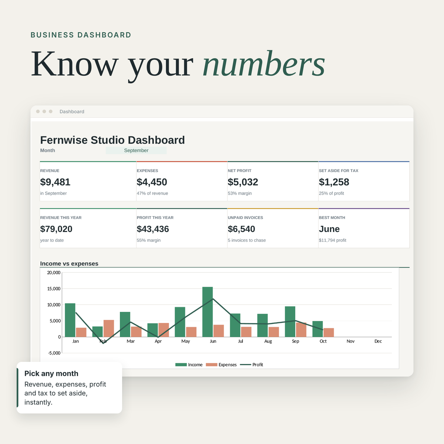
Task: Click the 'Dec' axis label
Action: (x=378, y=341)
